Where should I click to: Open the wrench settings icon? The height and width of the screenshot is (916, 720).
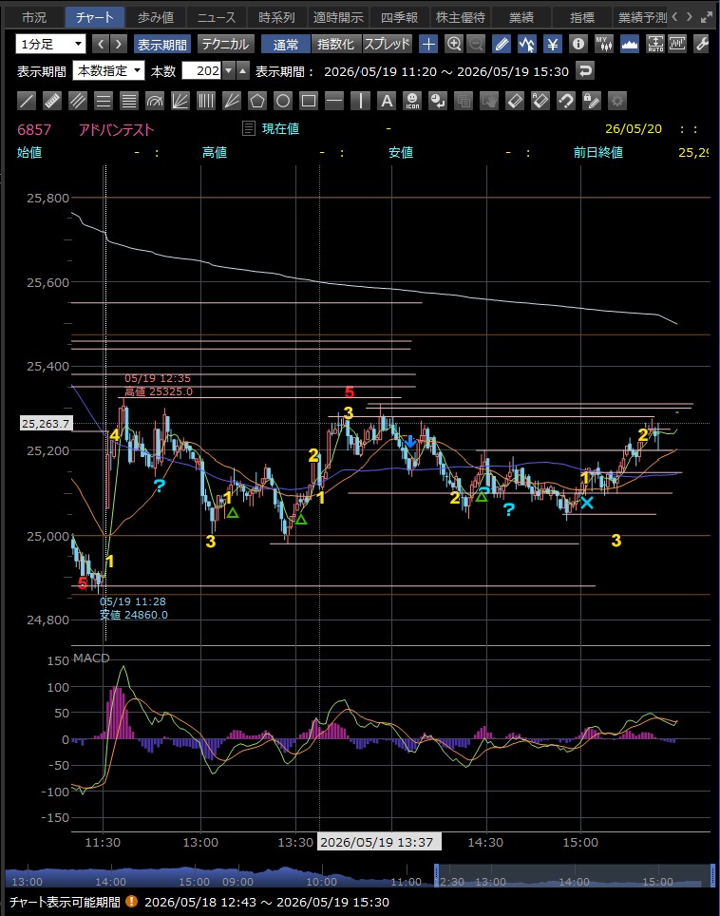pyautogui.click(x=701, y=45)
